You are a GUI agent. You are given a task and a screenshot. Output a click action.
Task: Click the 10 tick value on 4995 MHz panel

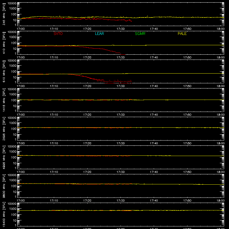click(x=15, y=163)
